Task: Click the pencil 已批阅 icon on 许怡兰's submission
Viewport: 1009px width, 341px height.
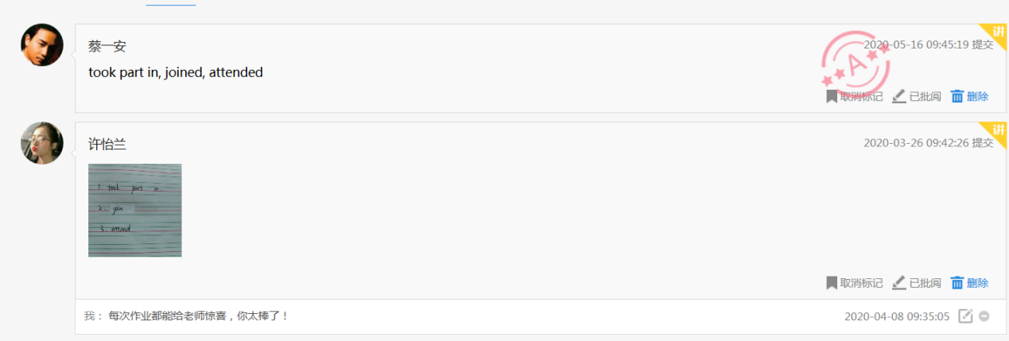Action: pyautogui.click(x=899, y=283)
